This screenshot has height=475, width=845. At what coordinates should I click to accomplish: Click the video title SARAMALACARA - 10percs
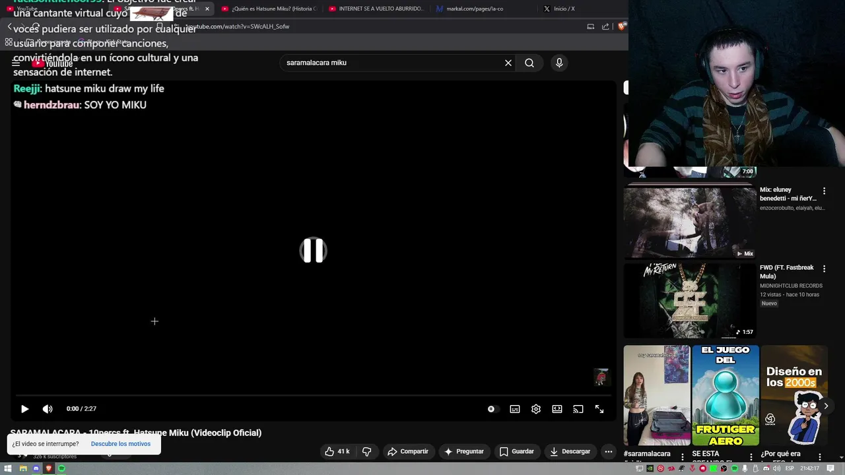(136, 433)
